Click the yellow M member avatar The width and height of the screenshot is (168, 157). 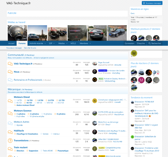(134, 53)
